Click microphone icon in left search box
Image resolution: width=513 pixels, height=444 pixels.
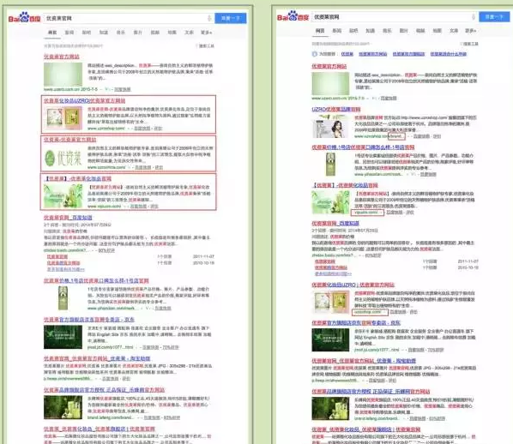click(x=209, y=18)
